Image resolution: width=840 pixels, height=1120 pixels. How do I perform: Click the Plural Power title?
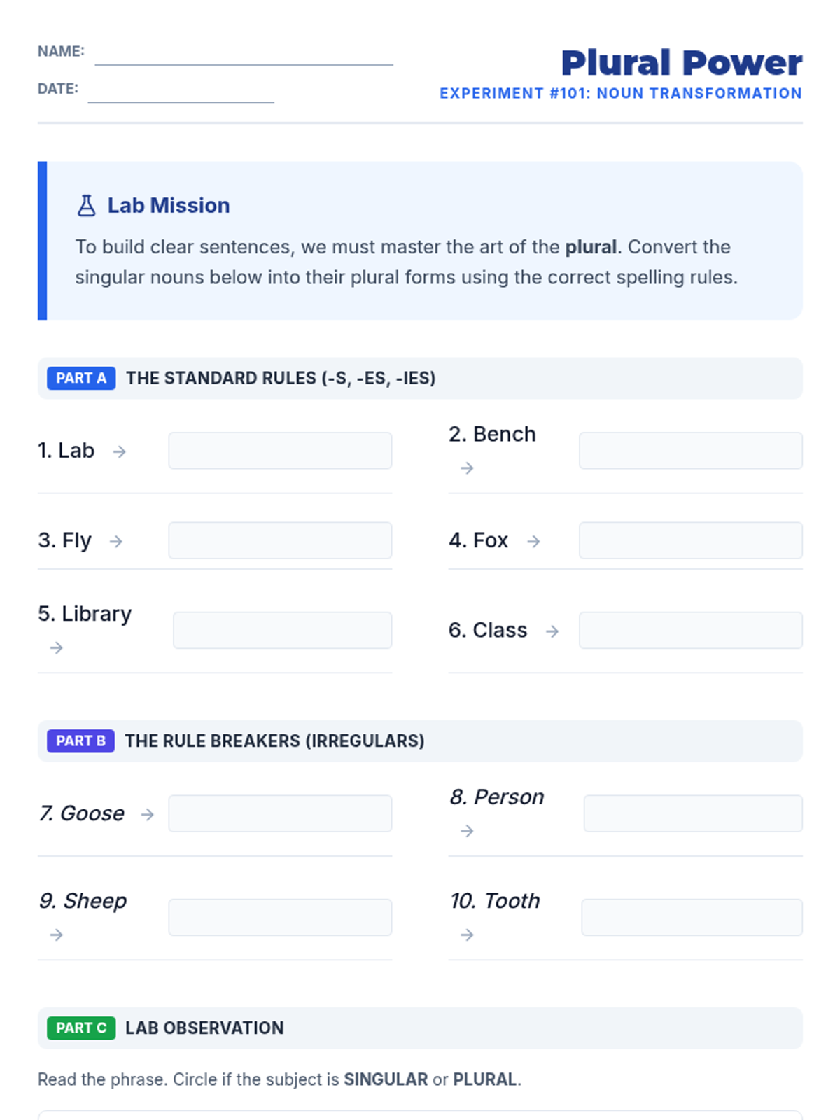click(681, 63)
